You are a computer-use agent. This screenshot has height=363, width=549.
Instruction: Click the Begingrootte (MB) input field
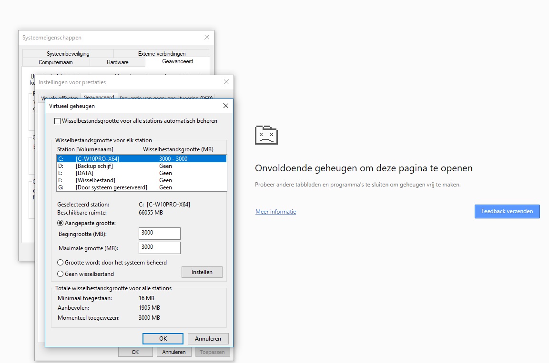tap(160, 234)
